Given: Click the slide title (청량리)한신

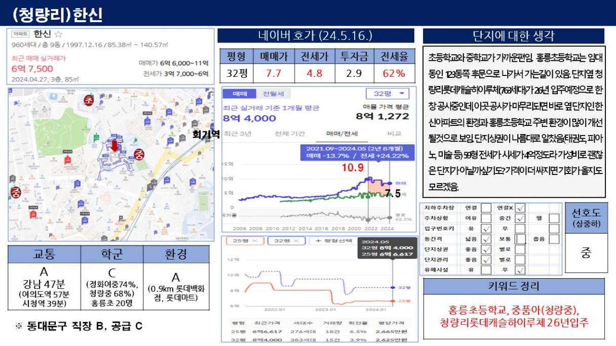Looking at the screenshot, I should coord(58,15).
